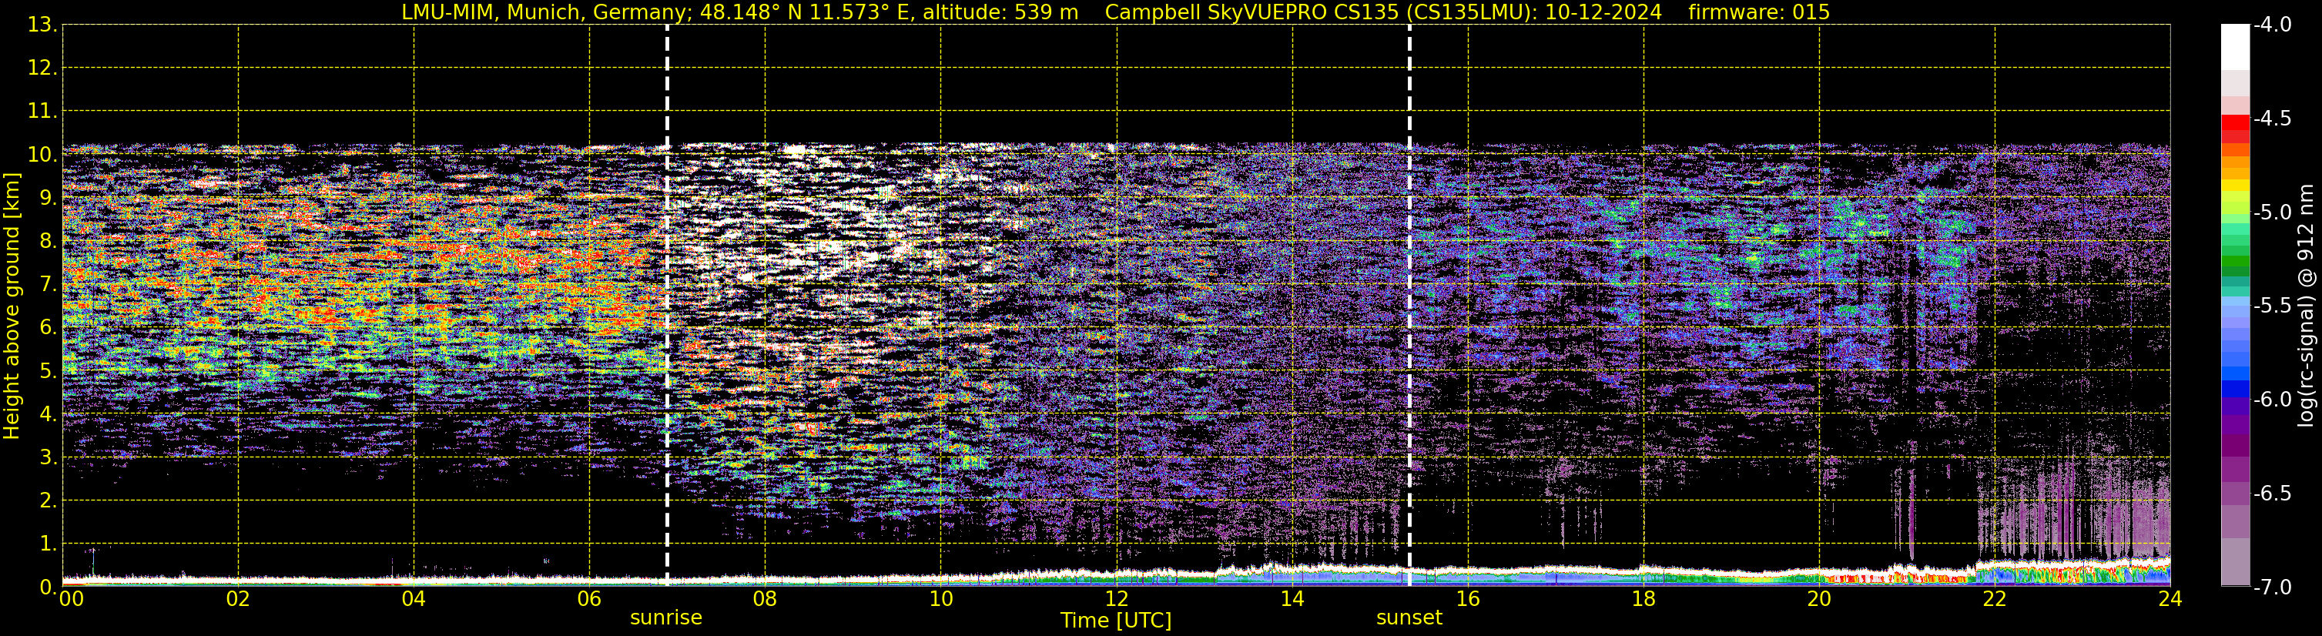Viewport: 2322px width, 636px height.
Task: Click the y-axis tick label 3
Action: click(x=47, y=457)
